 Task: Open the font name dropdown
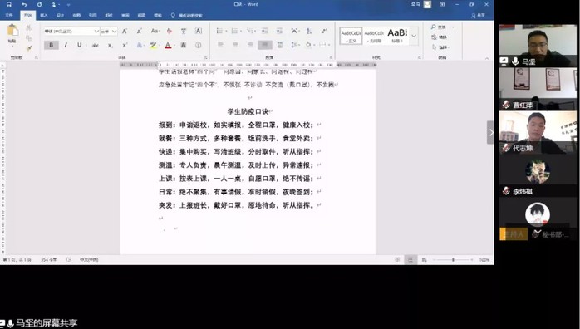click(x=71, y=32)
